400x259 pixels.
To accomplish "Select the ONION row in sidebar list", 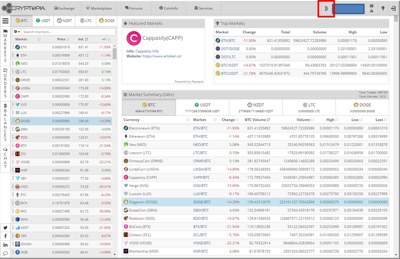I will coord(62,244).
